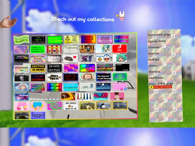Select the screaming anime girl stamp
This screenshot has height=146, width=195.
pyautogui.click(x=87, y=77)
